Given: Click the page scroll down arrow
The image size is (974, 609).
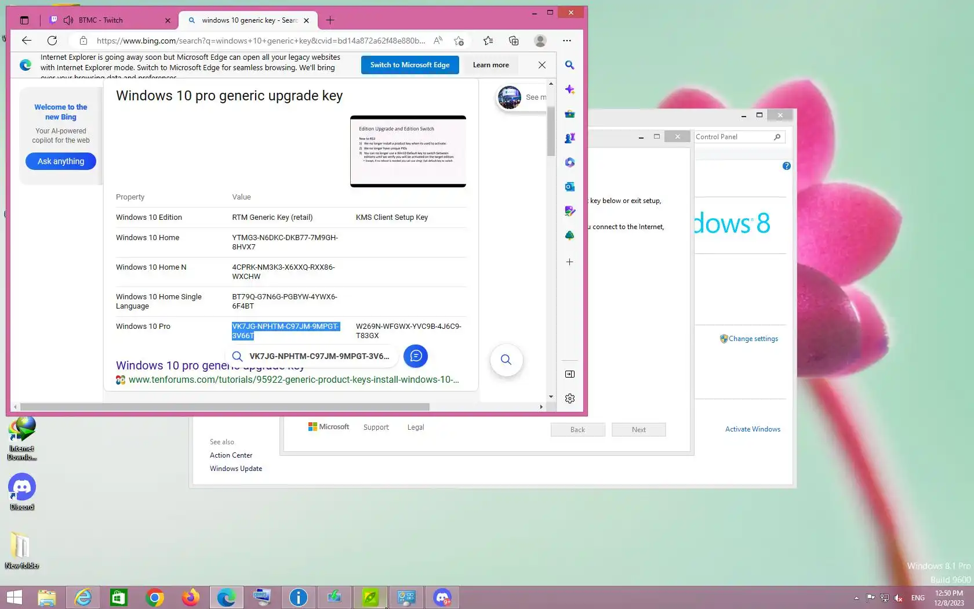Looking at the screenshot, I should coord(551,397).
